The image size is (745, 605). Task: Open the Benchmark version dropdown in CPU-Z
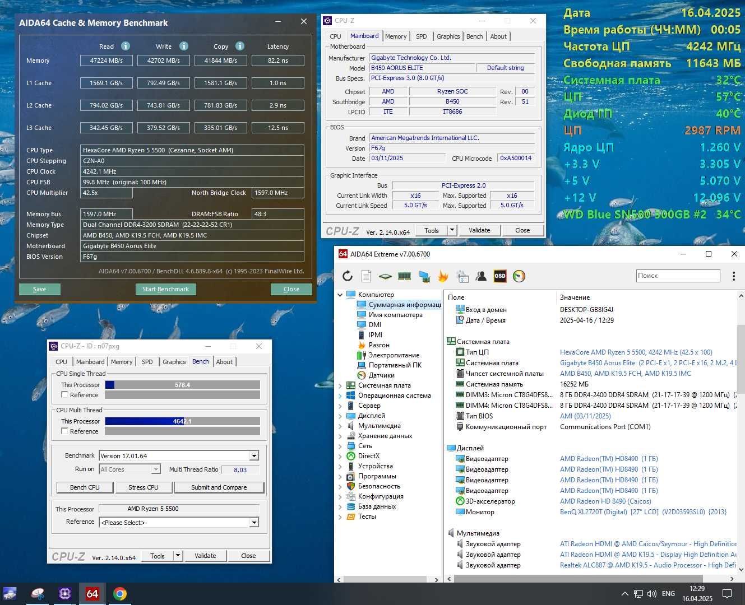(254, 456)
